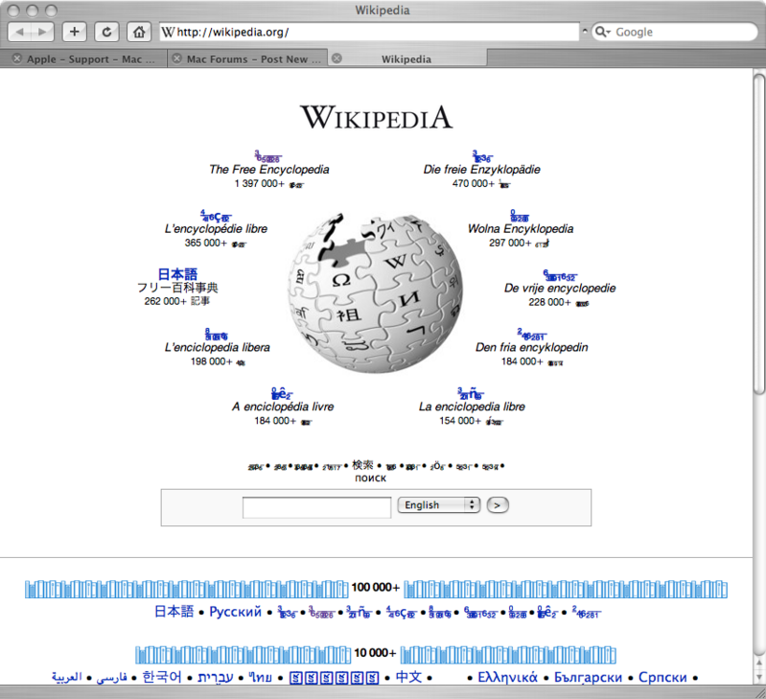
Task: Add bookmark with the plus button
Action: click(x=74, y=33)
